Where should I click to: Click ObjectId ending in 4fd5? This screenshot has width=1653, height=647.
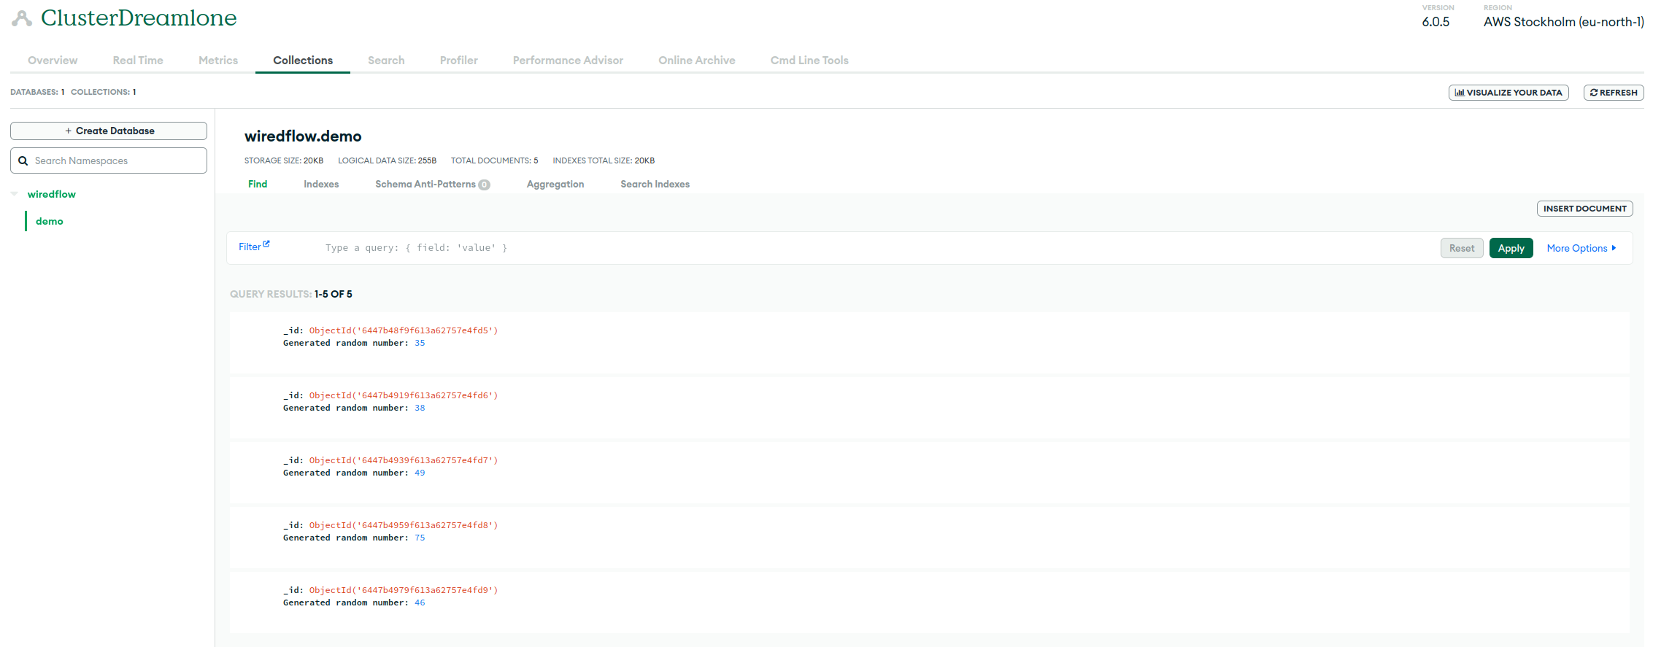[403, 330]
